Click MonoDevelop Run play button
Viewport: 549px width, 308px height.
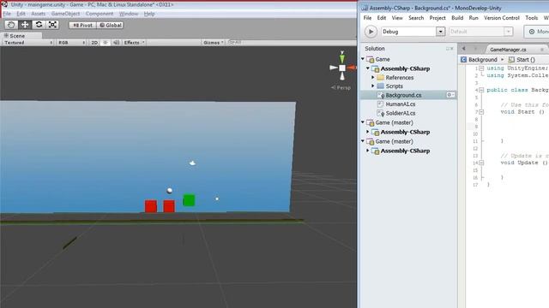371,32
